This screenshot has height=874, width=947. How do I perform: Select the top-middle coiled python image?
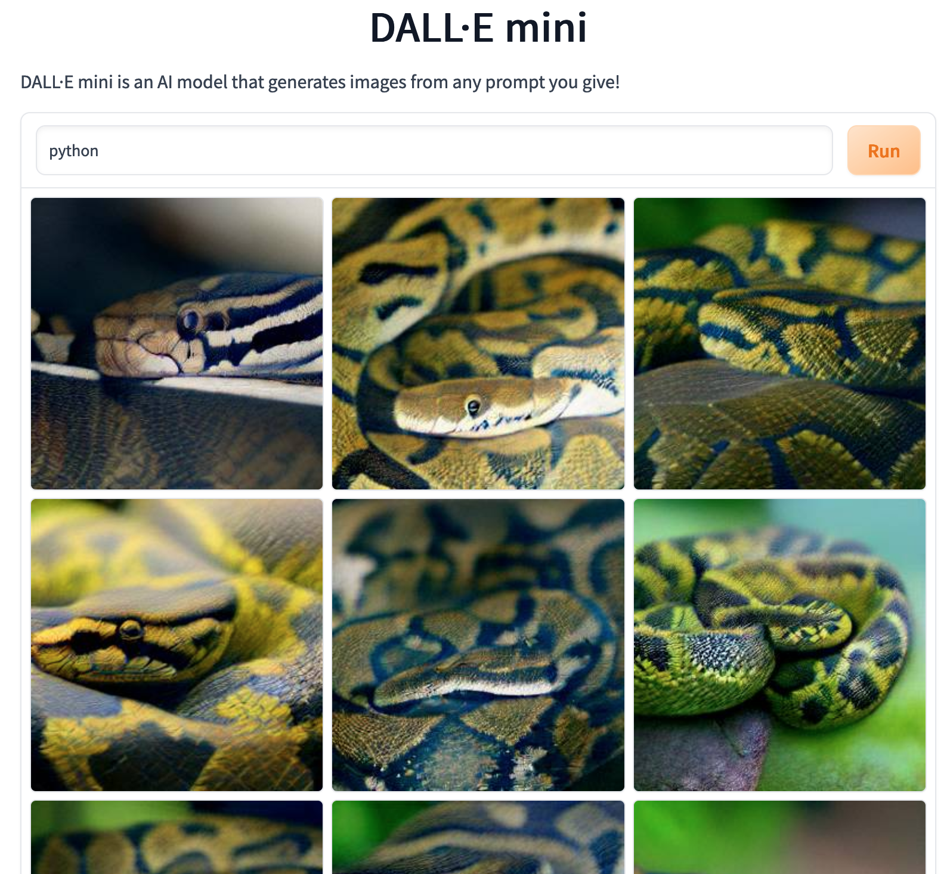(478, 343)
